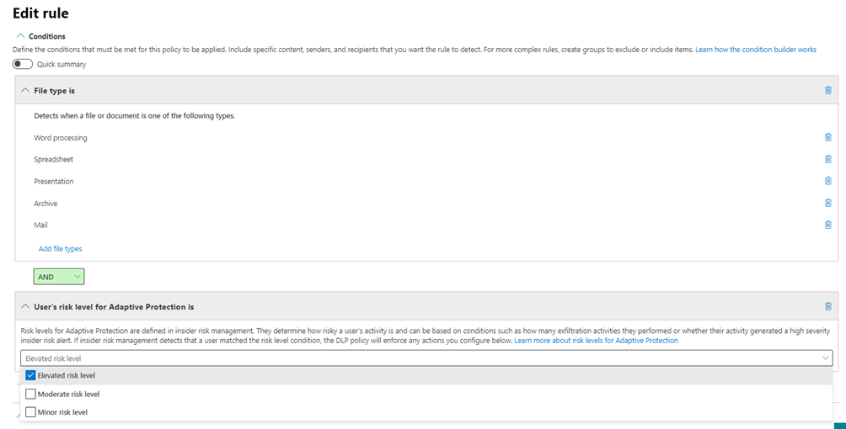Remove Spreadsheet file type
The image size is (846, 429).
point(827,159)
